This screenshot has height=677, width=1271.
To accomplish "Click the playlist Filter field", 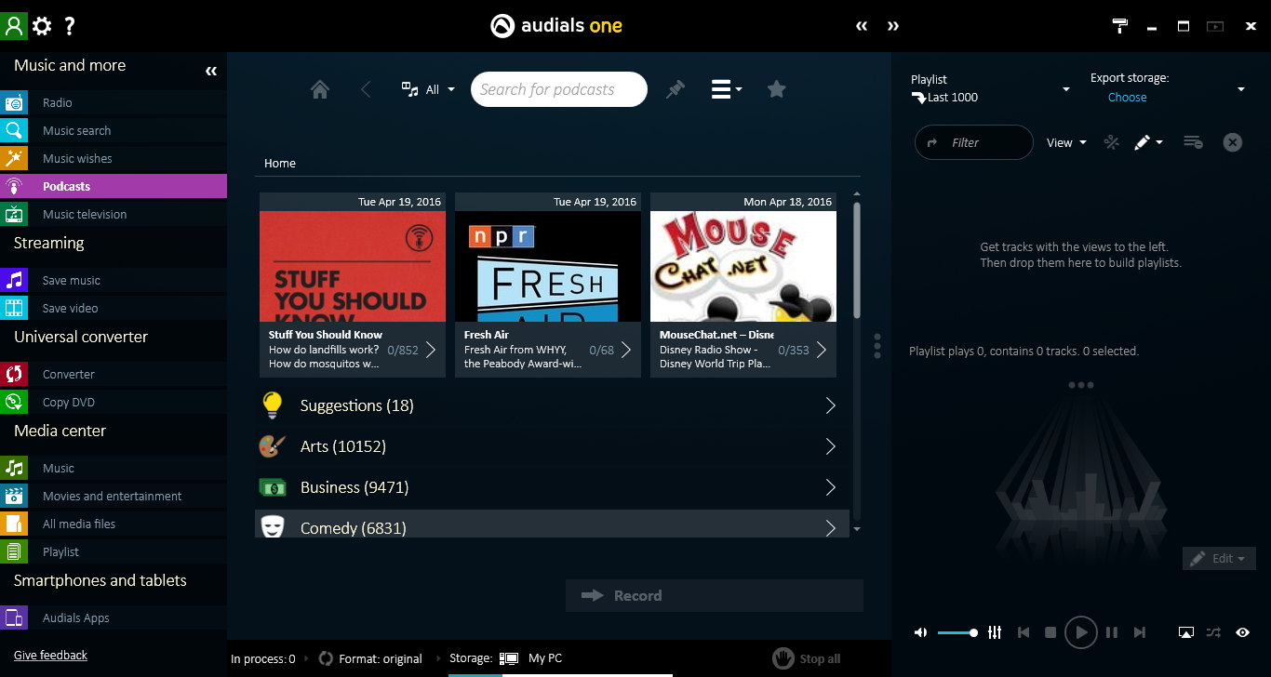I will click(974, 142).
